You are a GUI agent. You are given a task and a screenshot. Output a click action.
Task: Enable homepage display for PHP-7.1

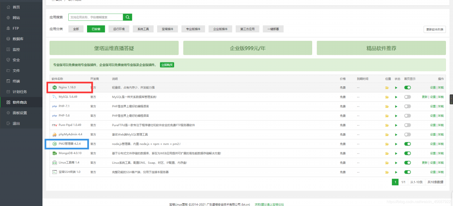coord(407,106)
